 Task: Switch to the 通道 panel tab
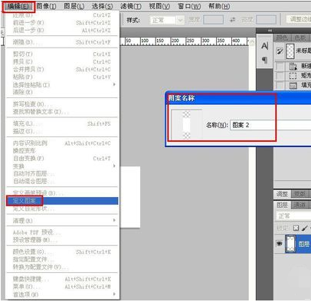click(300, 205)
